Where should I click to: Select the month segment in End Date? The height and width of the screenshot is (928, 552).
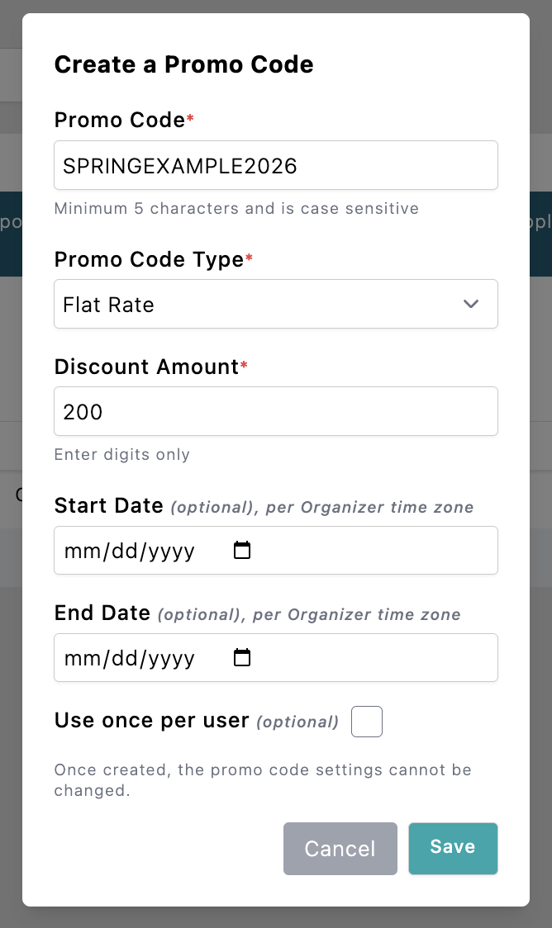pyautogui.click(x=81, y=659)
